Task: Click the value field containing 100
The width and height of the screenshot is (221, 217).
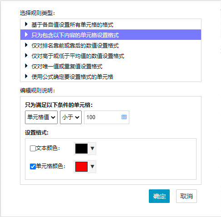Action: [107, 117]
